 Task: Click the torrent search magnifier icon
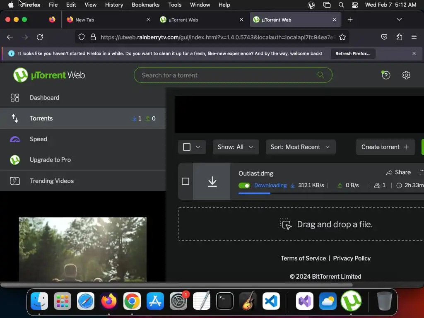(x=321, y=75)
